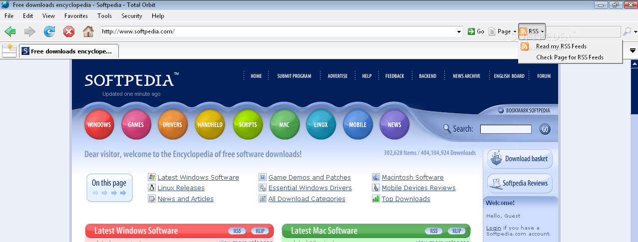638x242 pixels.
Task: Open Game Demos and Patches link
Action: click(310, 178)
